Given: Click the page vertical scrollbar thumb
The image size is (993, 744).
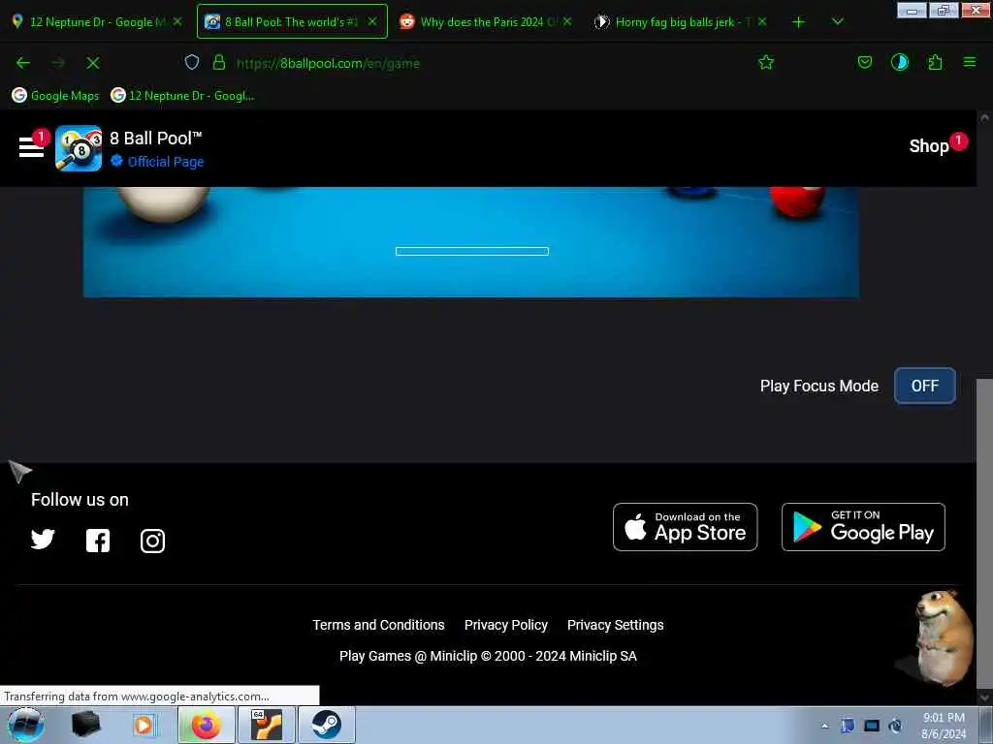Looking at the screenshot, I should 984,532.
